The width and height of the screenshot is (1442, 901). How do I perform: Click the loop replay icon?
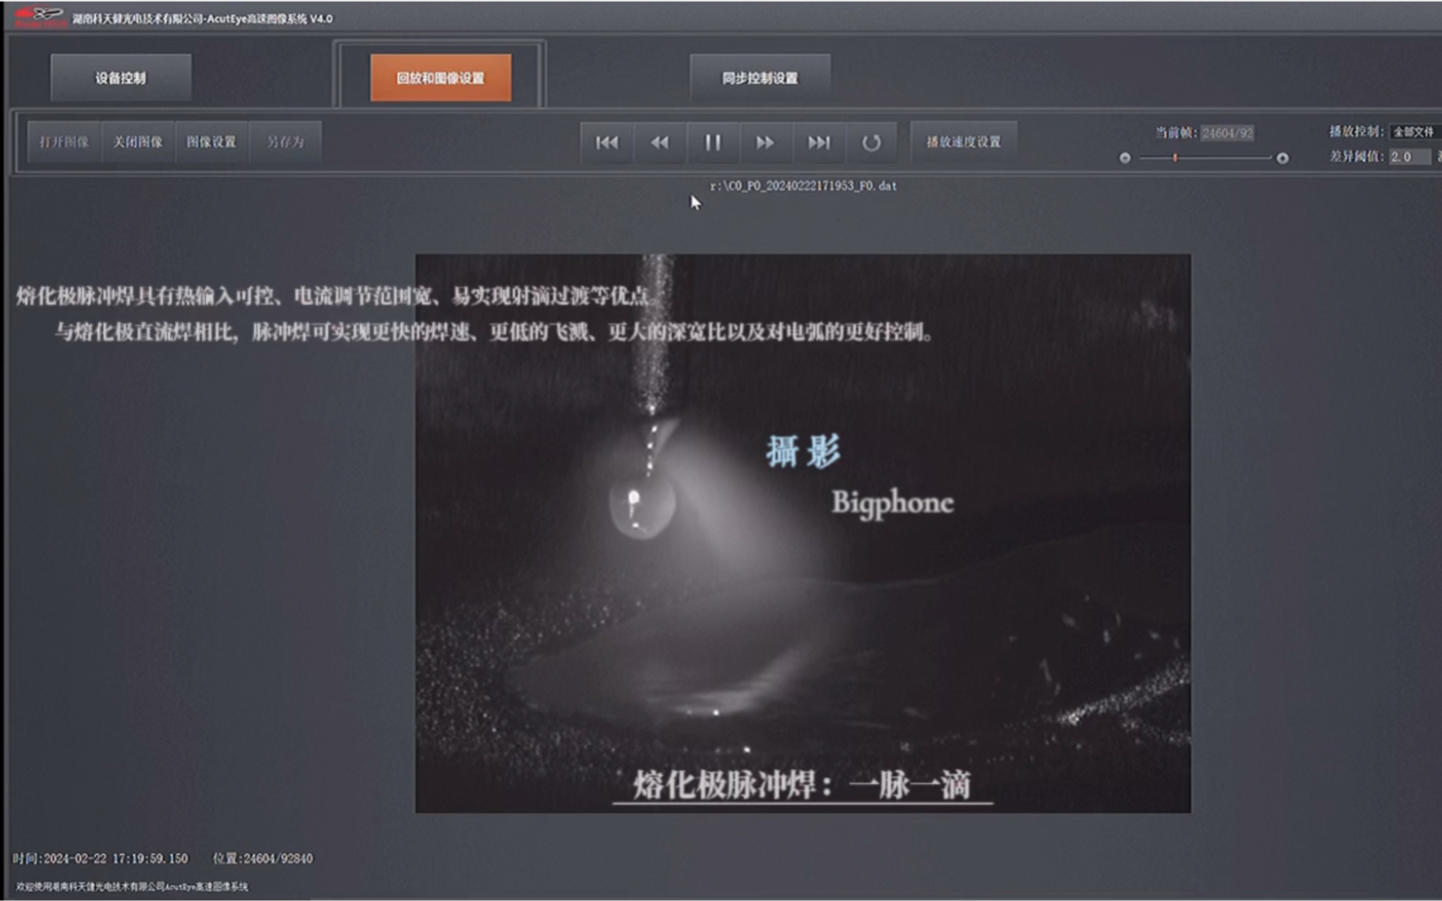(871, 141)
